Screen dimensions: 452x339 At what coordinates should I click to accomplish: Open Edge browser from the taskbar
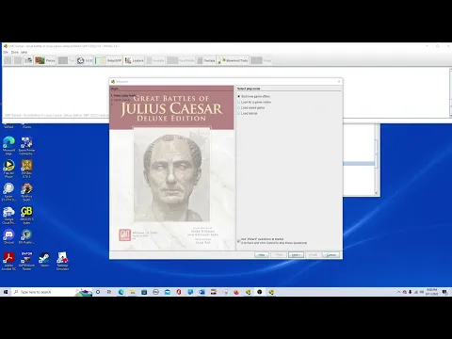[x=121, y=292]
